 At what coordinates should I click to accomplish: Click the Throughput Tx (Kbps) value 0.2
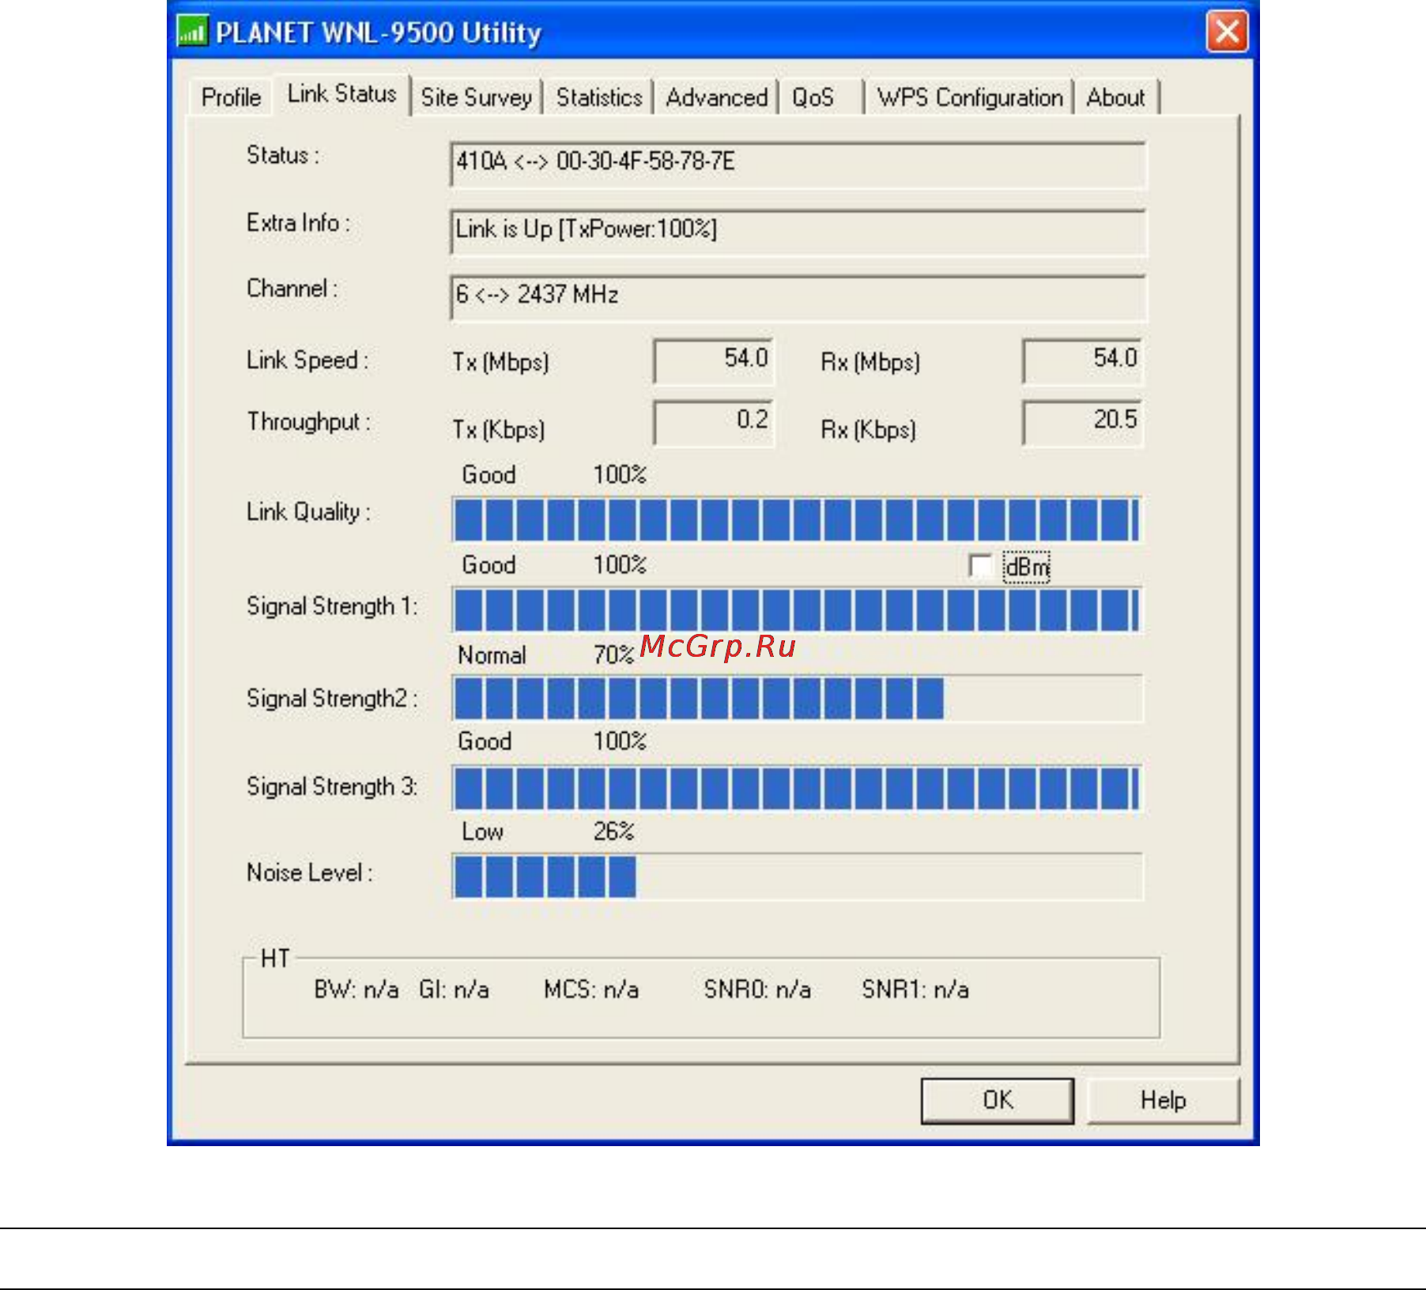click(x=713, y=422)
